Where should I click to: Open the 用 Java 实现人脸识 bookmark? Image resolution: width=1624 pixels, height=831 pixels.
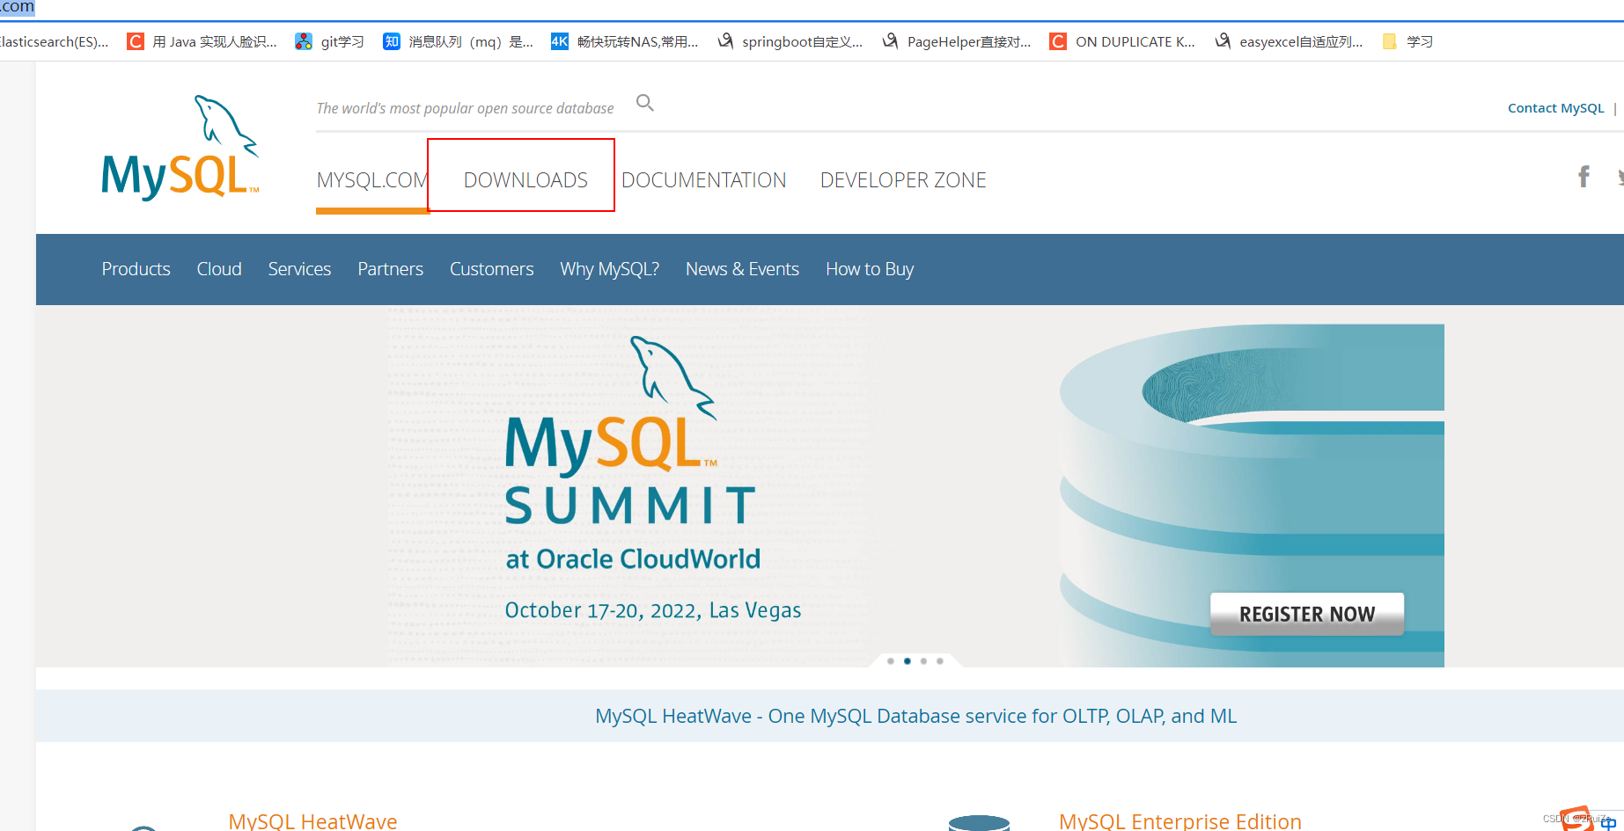coord(202,41)
